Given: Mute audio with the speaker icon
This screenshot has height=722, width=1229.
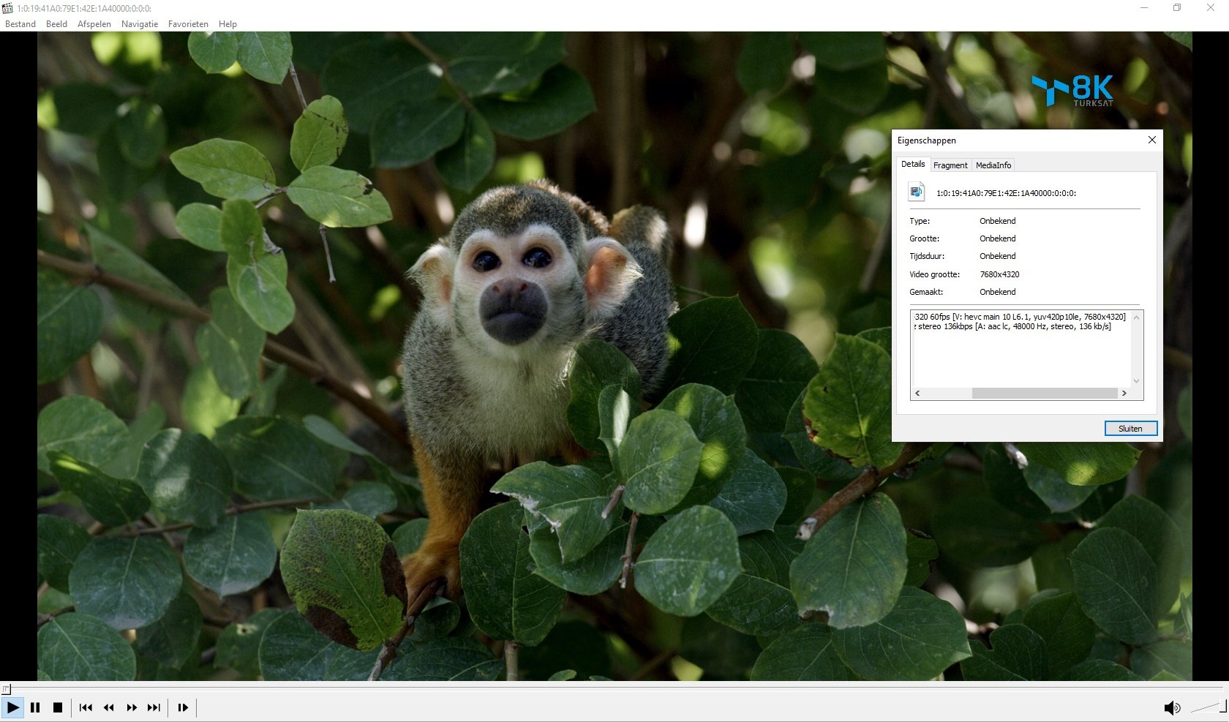Looking at the screenshot, I should coord(1171,707).
